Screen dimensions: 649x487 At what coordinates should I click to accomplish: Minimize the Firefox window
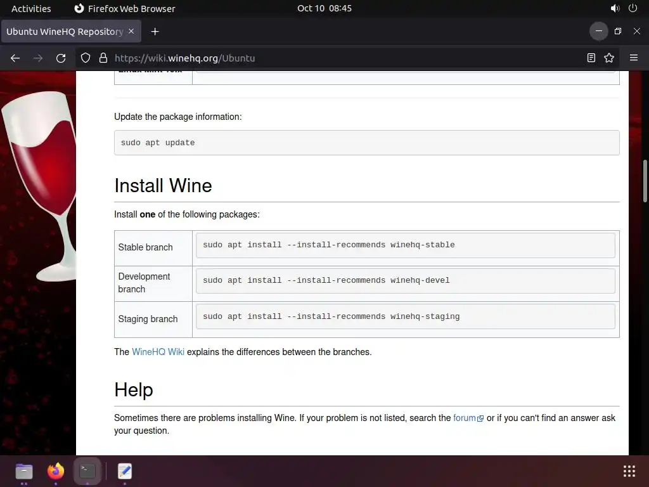tap(598, 31)
